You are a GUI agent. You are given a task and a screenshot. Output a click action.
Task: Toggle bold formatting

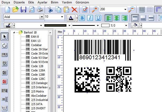(x=82, y=18)
